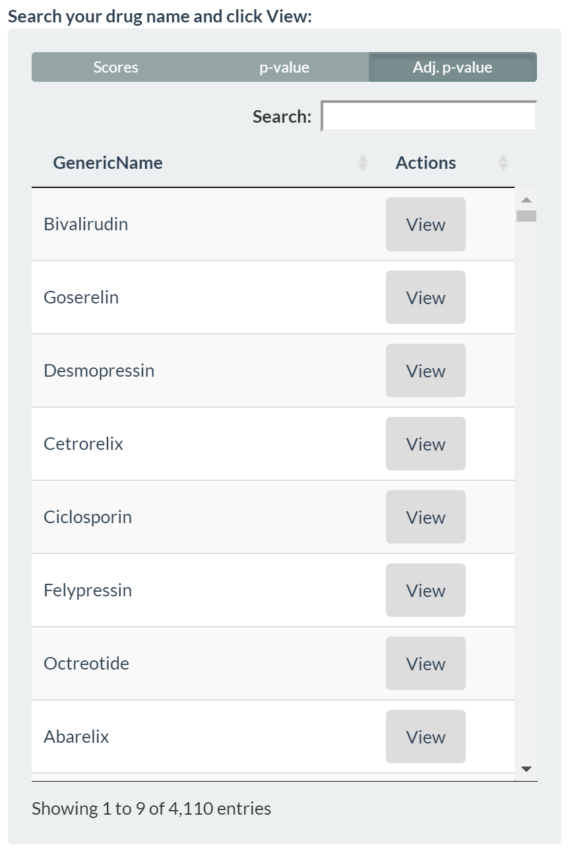The width and height of the screenshot is (568, 849).
Task: Switch to Scores tab
Action: (x=115, y=67)
